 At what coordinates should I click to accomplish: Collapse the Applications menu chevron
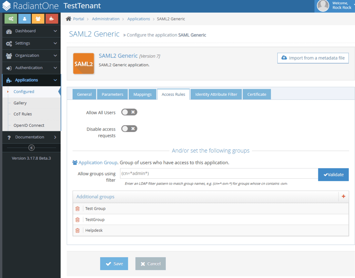[x=55, y=80]
